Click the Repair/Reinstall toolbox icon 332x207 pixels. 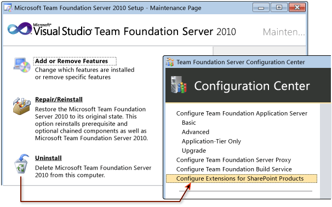(21, 106)
